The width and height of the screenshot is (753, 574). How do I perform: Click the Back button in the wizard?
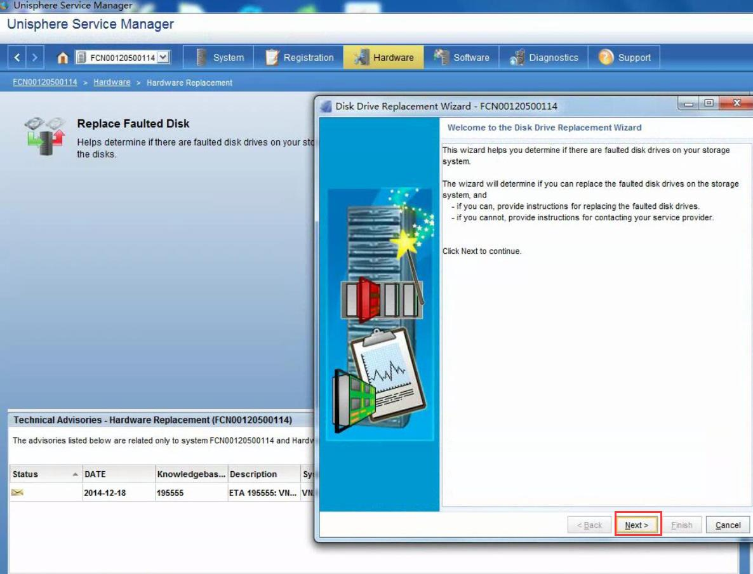pos(589,525)
